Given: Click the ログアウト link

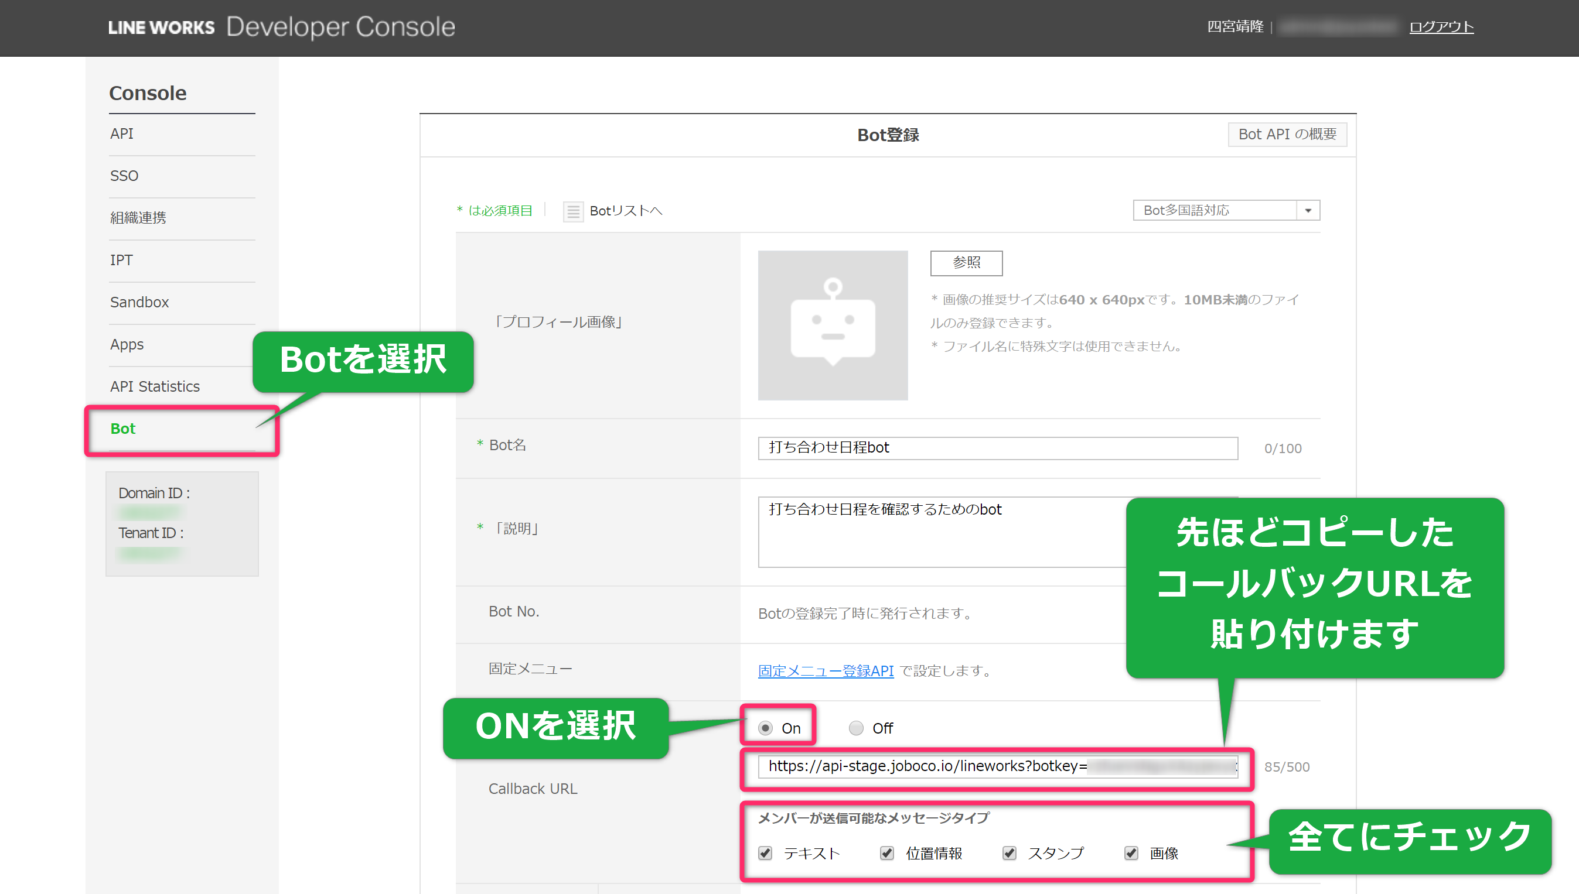Looking at the screenshot, I should (x=1441, y=28).
